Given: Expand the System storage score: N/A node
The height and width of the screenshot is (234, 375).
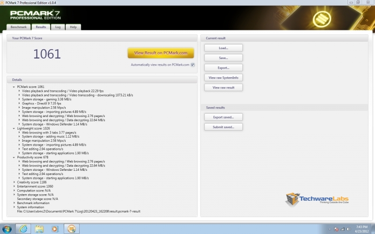Looking at the screenshot, I should (x=14, y=195).
